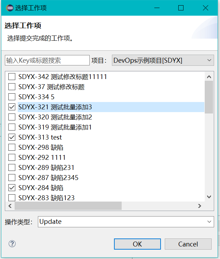Click the list's scroll up arrow

(209, 77)
